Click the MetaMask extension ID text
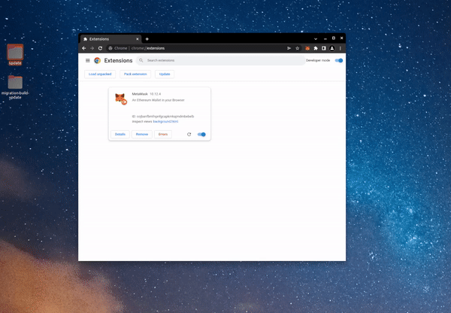Screen dimensions: 451x313 coord(163,117)
